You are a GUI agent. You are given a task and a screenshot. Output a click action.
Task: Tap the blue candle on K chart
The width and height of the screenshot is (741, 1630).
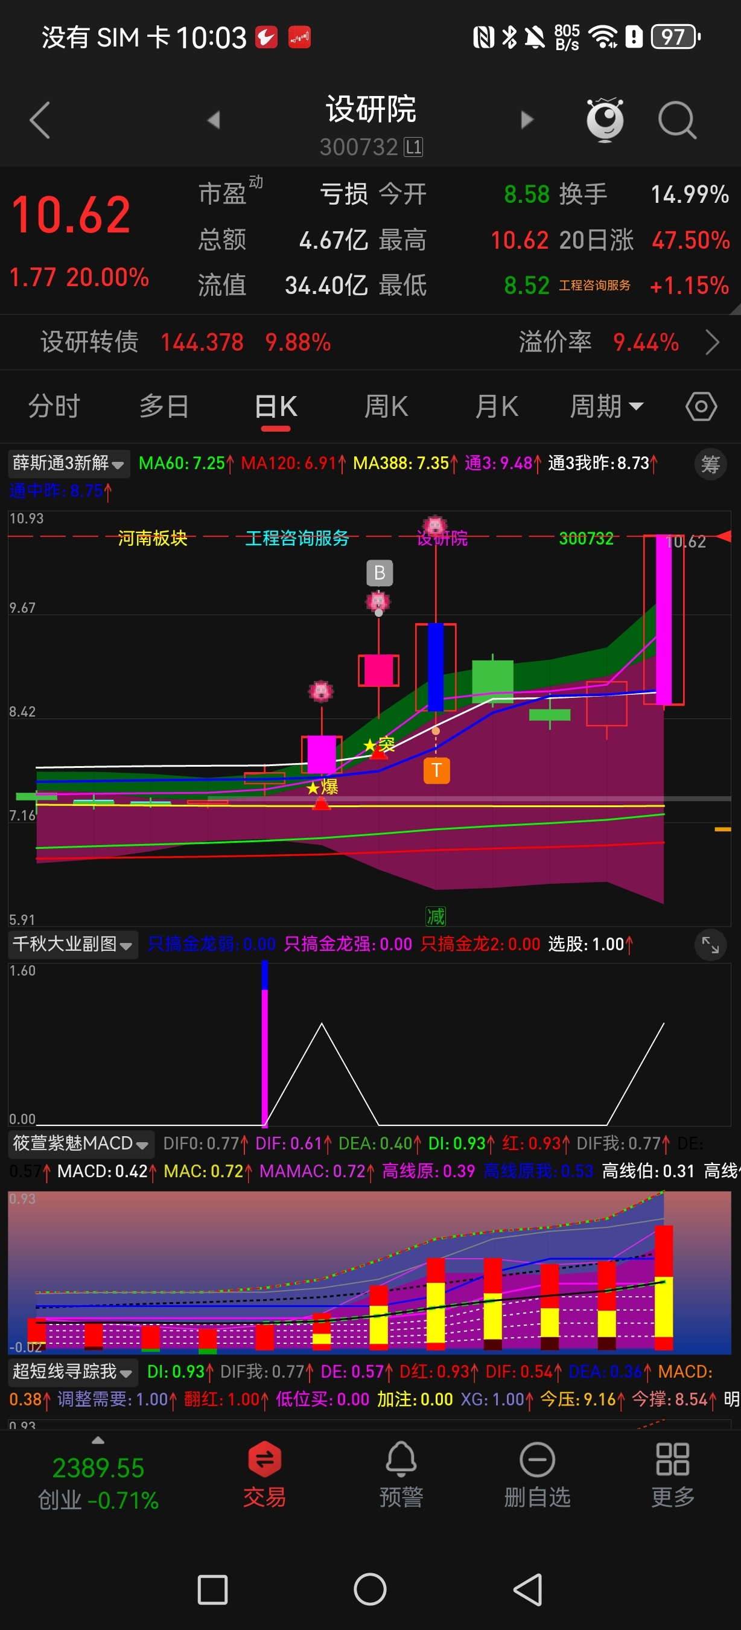(436, 668)
